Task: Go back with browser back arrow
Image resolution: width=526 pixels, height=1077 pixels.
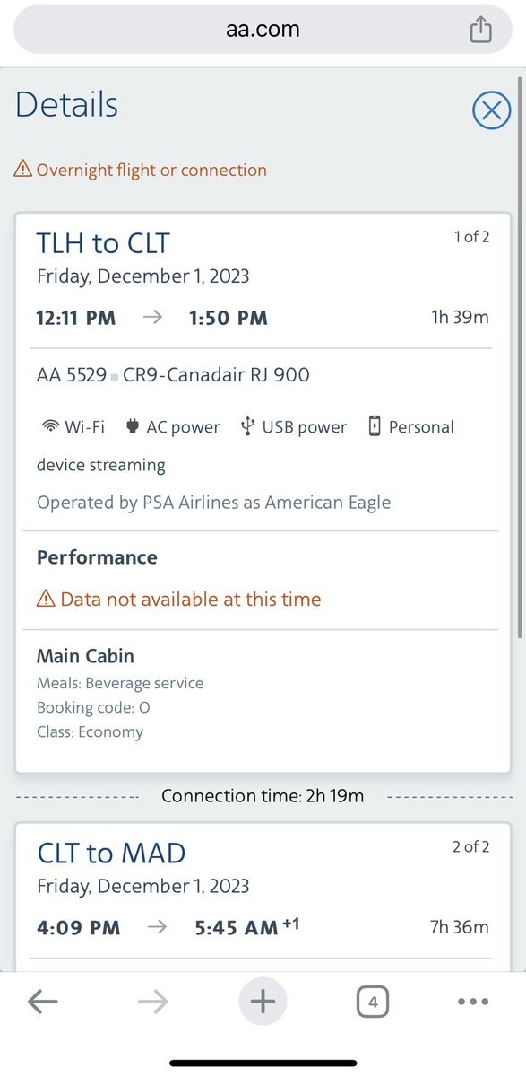Action: (43, 1002)
